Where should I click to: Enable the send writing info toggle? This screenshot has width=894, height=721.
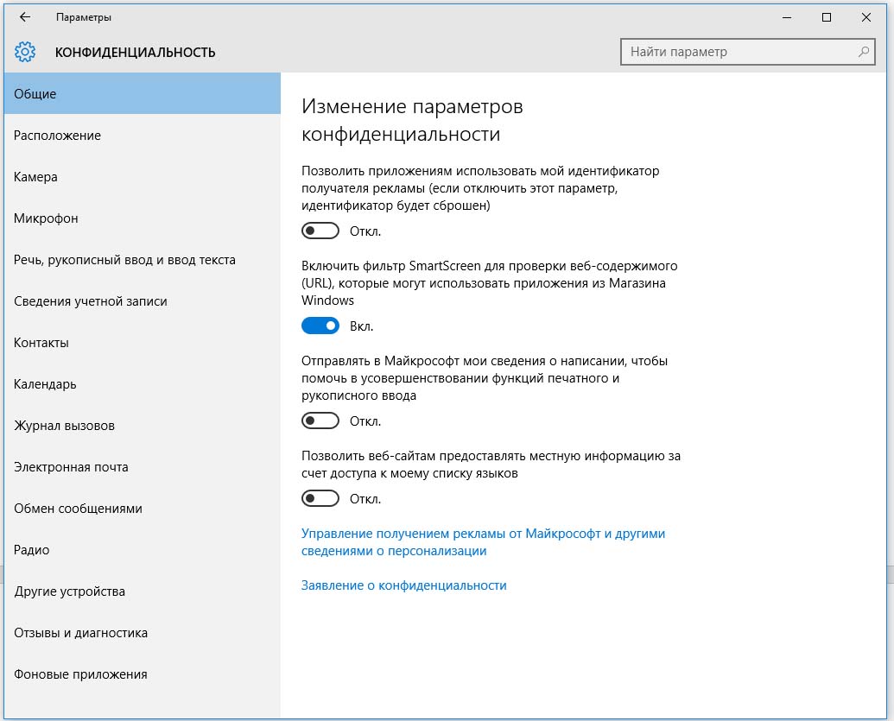pyautogui.click(x=320, y=421)
